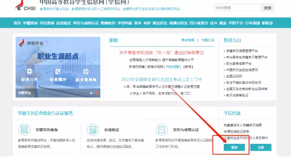Open 高考 in the navigation bar

click(137, 23)
